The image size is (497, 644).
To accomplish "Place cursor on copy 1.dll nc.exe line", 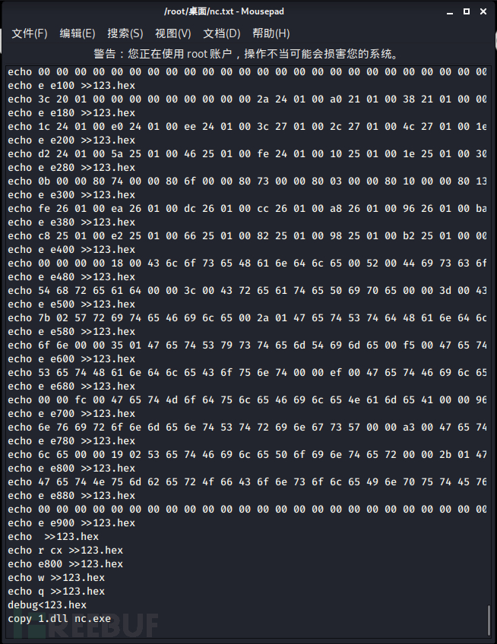I will (59, 618).
